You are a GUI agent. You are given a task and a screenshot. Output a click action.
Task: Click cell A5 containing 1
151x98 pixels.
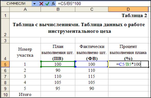point(25,64)
